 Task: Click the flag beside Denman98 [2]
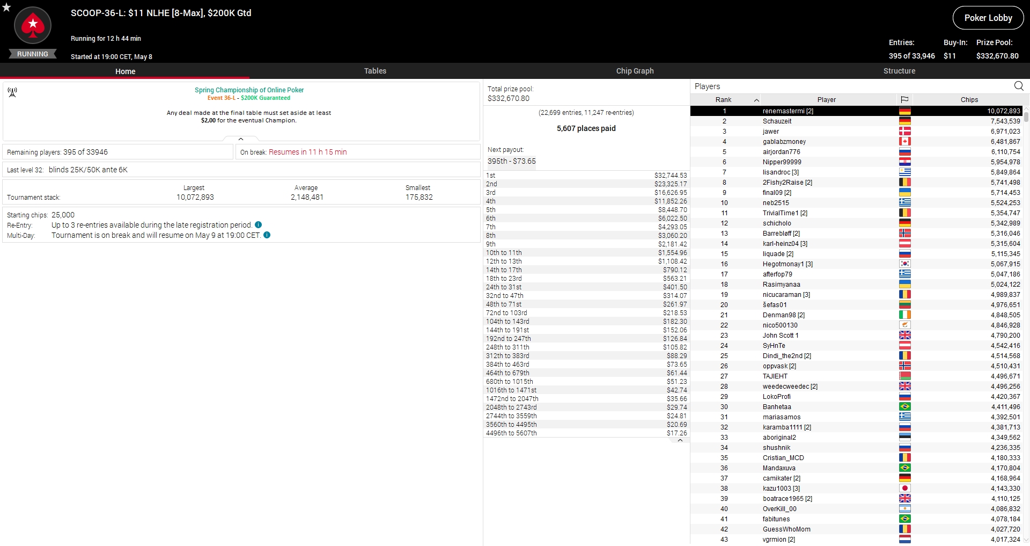[904, 315]
